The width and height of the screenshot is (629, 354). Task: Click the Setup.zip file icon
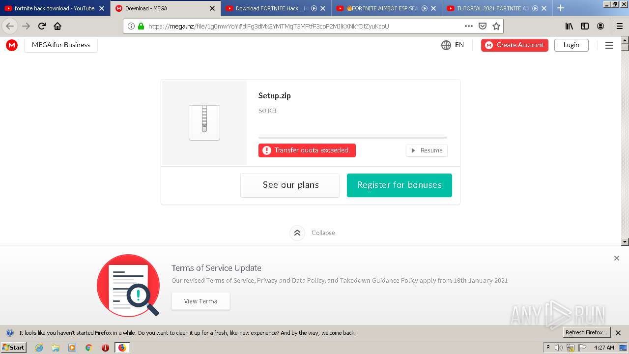click(204, 123)
